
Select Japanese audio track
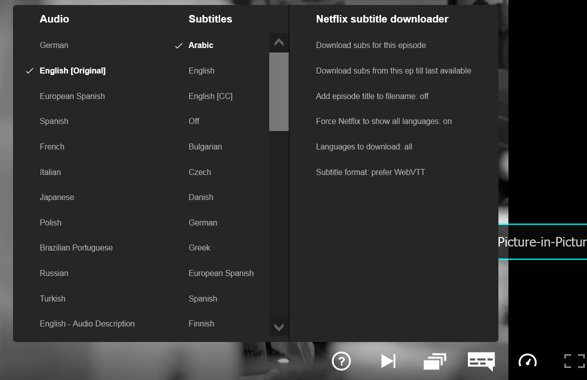pos(57,197)
